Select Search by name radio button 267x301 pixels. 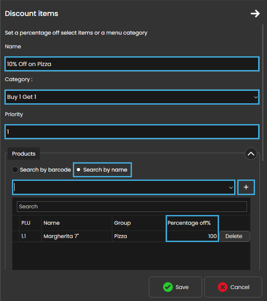(79, 170)
